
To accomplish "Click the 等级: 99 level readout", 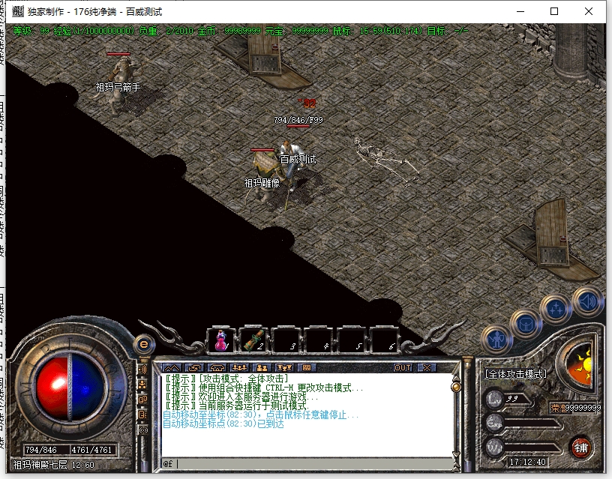I will pyautogui.click(x=31, y=31).
